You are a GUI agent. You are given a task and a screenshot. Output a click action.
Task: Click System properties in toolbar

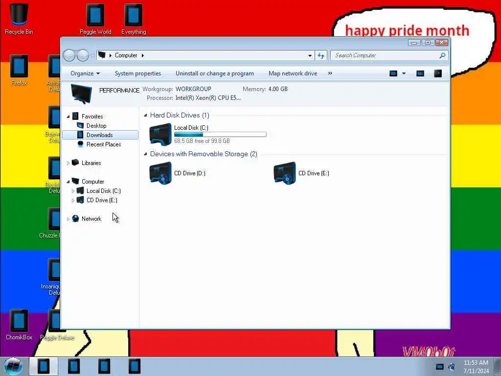(x=137, y=73)
